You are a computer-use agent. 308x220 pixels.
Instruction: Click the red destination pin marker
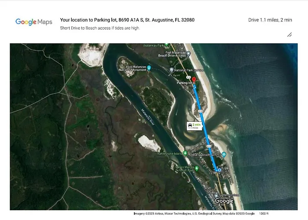point(194,80)
